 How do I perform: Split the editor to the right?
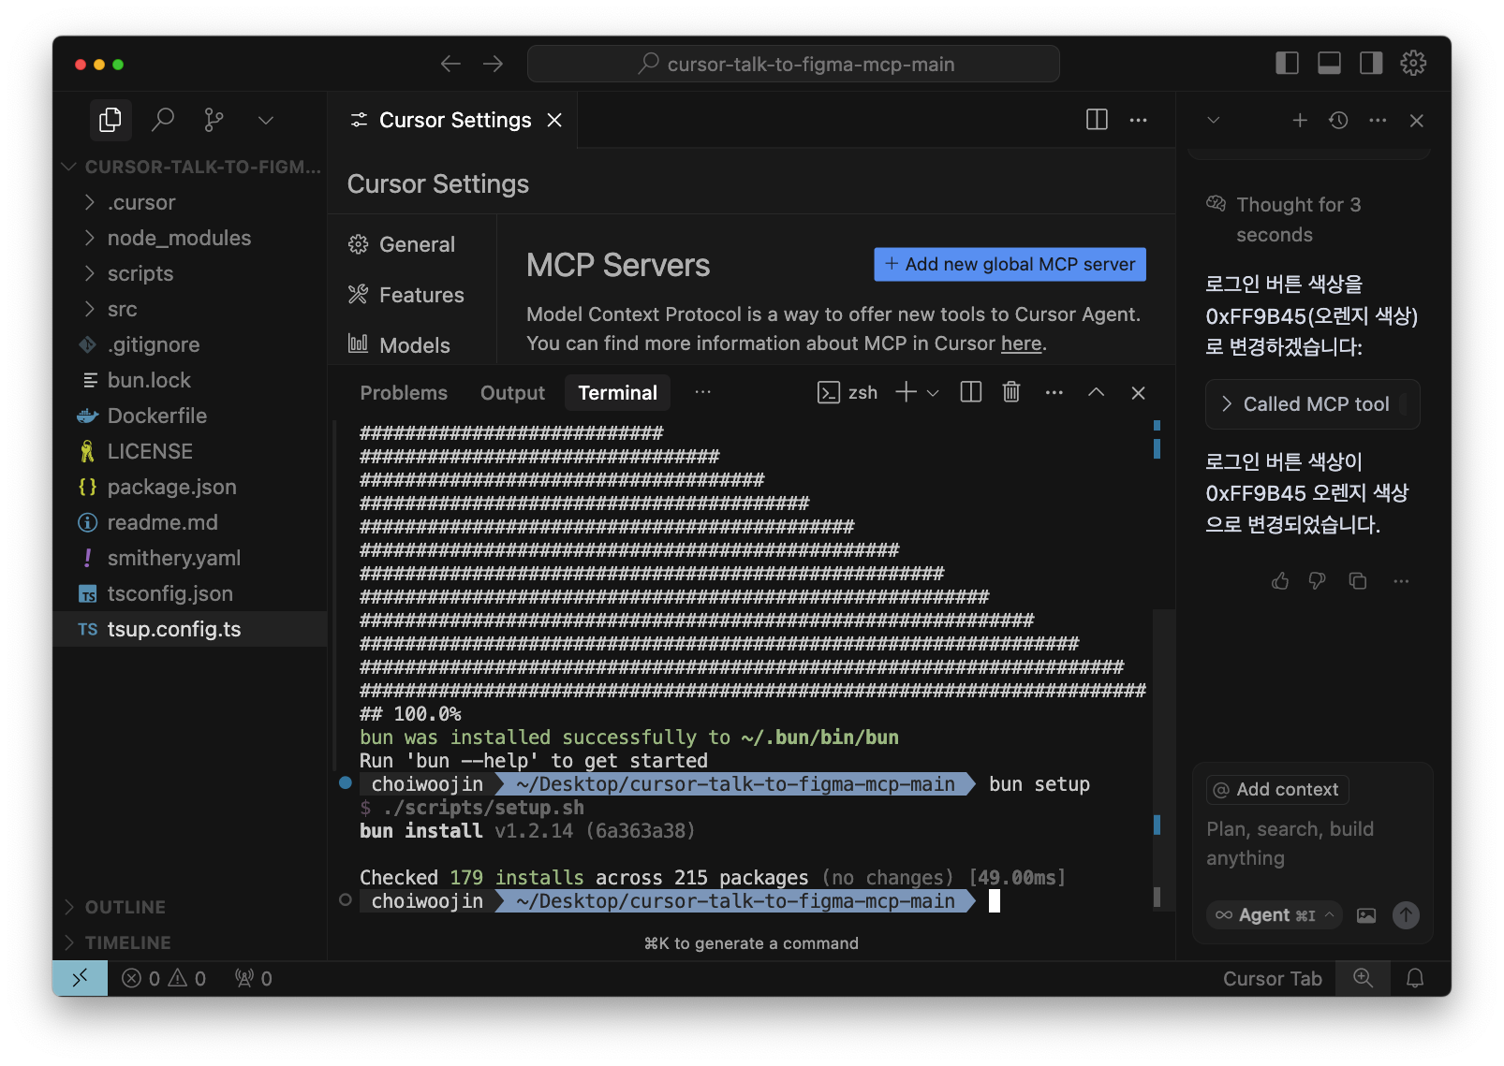1097,120
